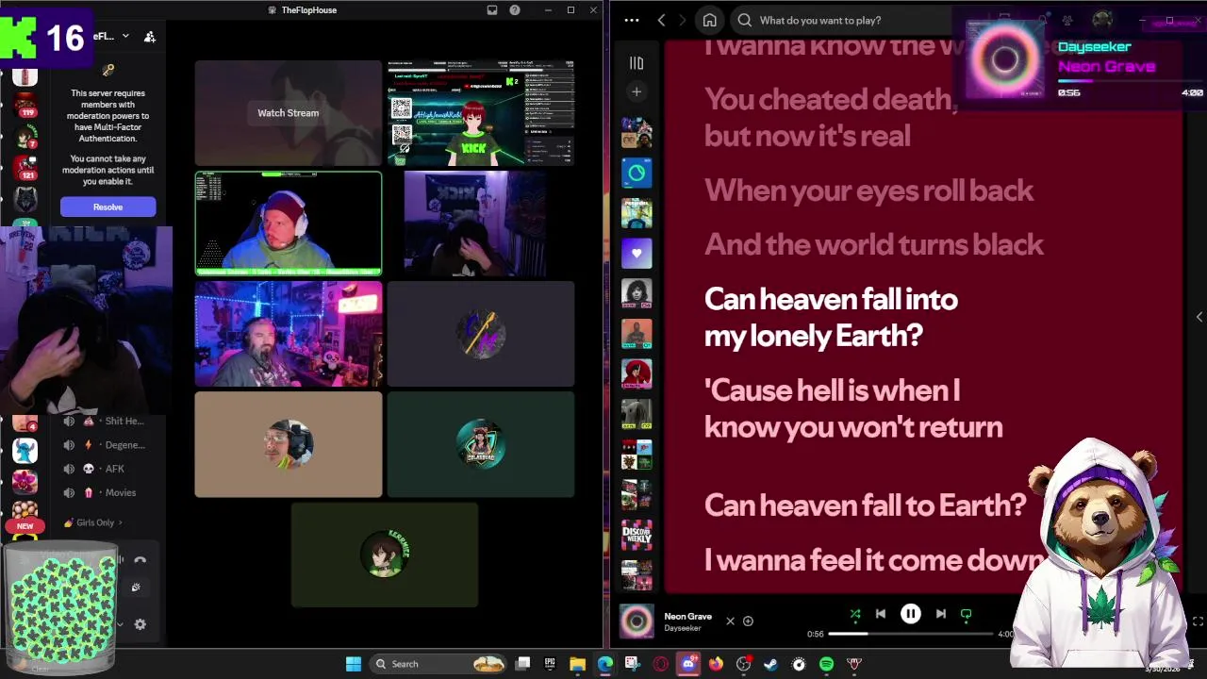Open Dayseeker artist link in player

click(x=683, y=628)
